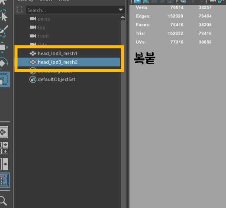This screenshot has width=226, height=208.
Task: Select the Lasso selection tool
Action: [x=3, y=15]
